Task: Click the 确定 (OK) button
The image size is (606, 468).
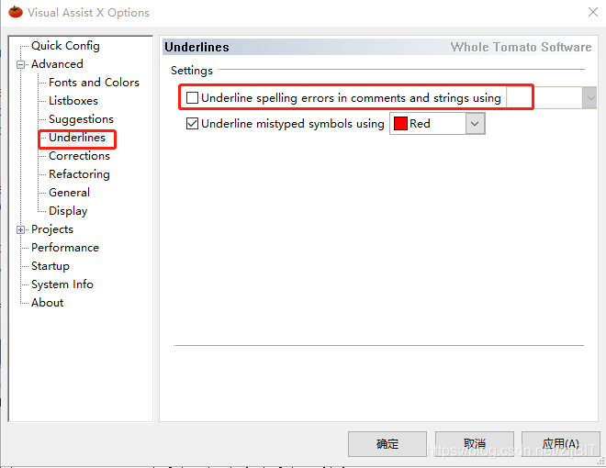Action: (387, 444)
